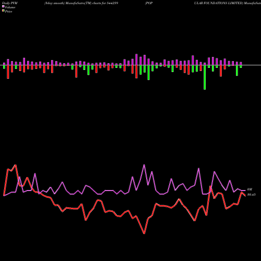Click the '(3day smooth) MunafaSutra(TM) charts for 544259' header
Viewport: 261px width, 261px height.
(x=81, y=3)
